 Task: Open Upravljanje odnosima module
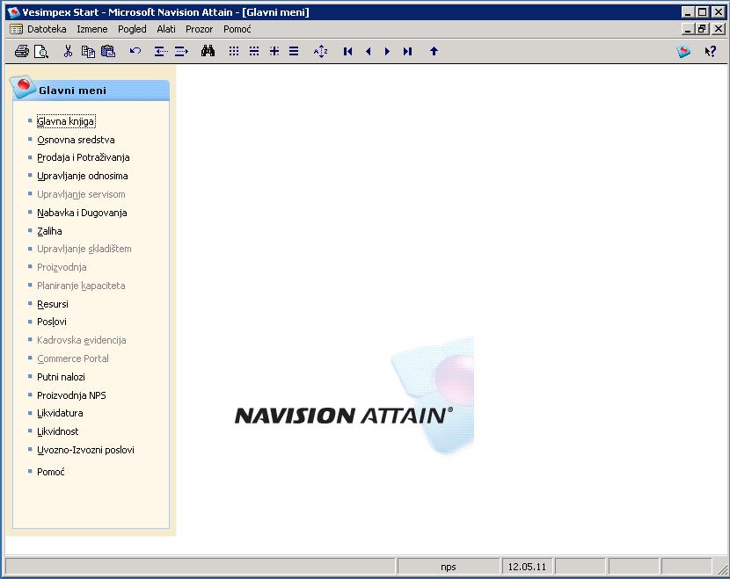coord(83,176)
